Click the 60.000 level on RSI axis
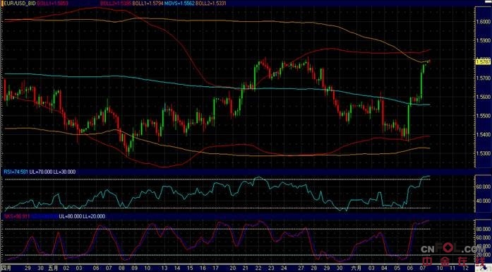Image resolution: width=492 pixels, height=272 pixels. (x=484, y=187)
